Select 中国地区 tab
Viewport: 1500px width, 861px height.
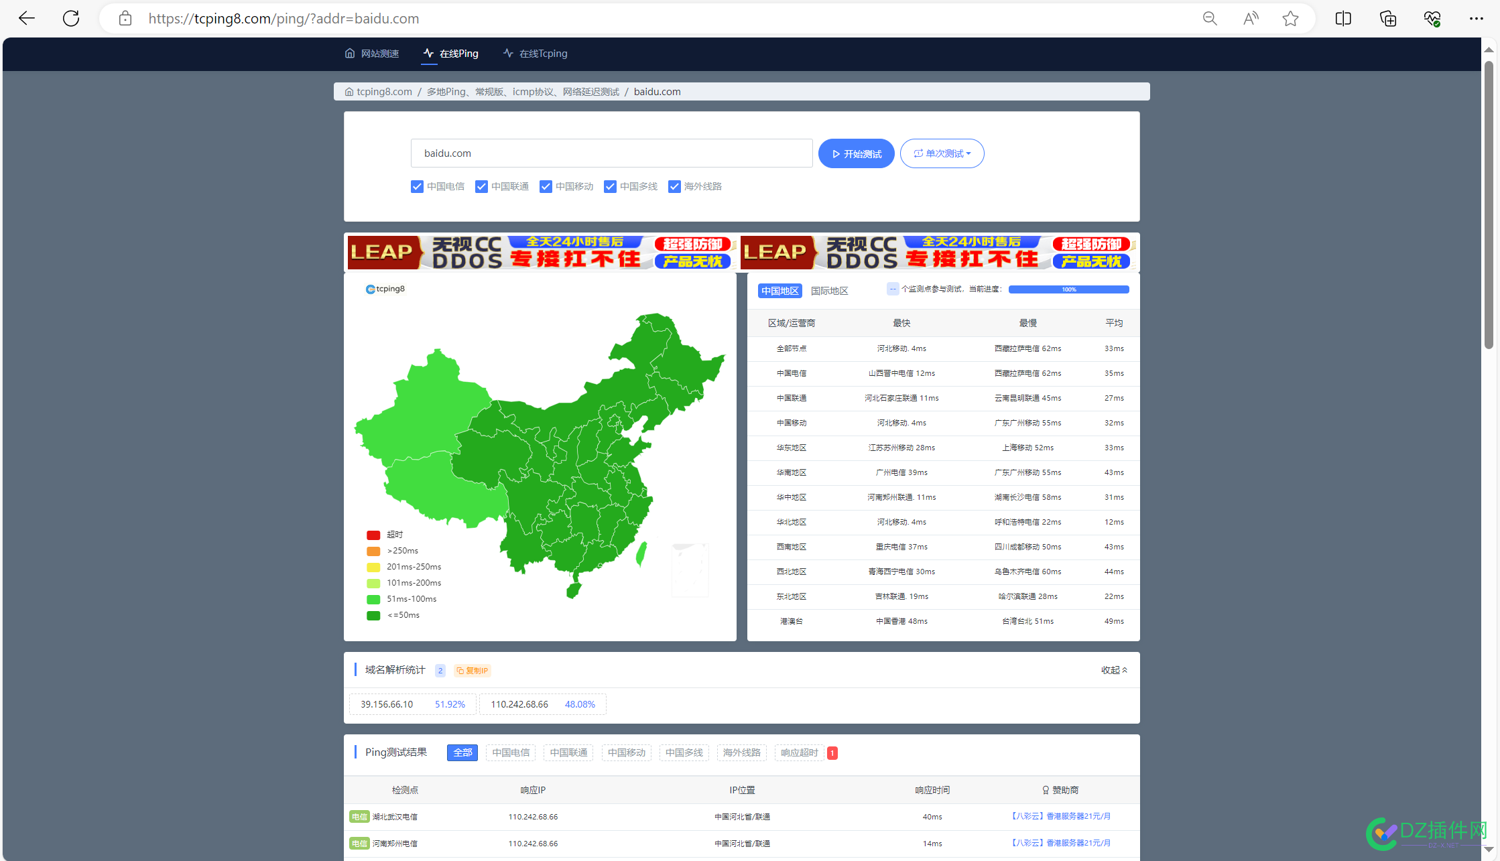780,291
